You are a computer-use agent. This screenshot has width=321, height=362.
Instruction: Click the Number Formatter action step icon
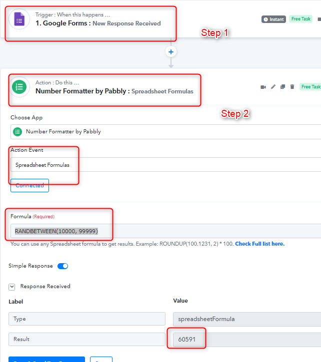coord(19,87)
